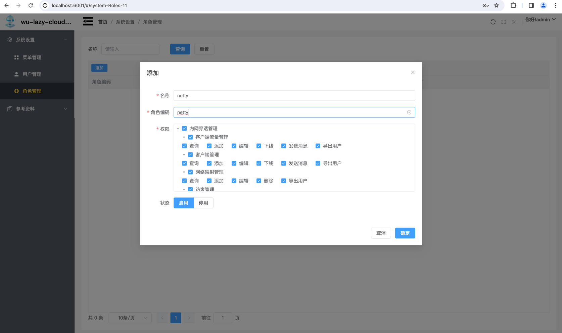Switch theme with the sun icon

[514, 22]
